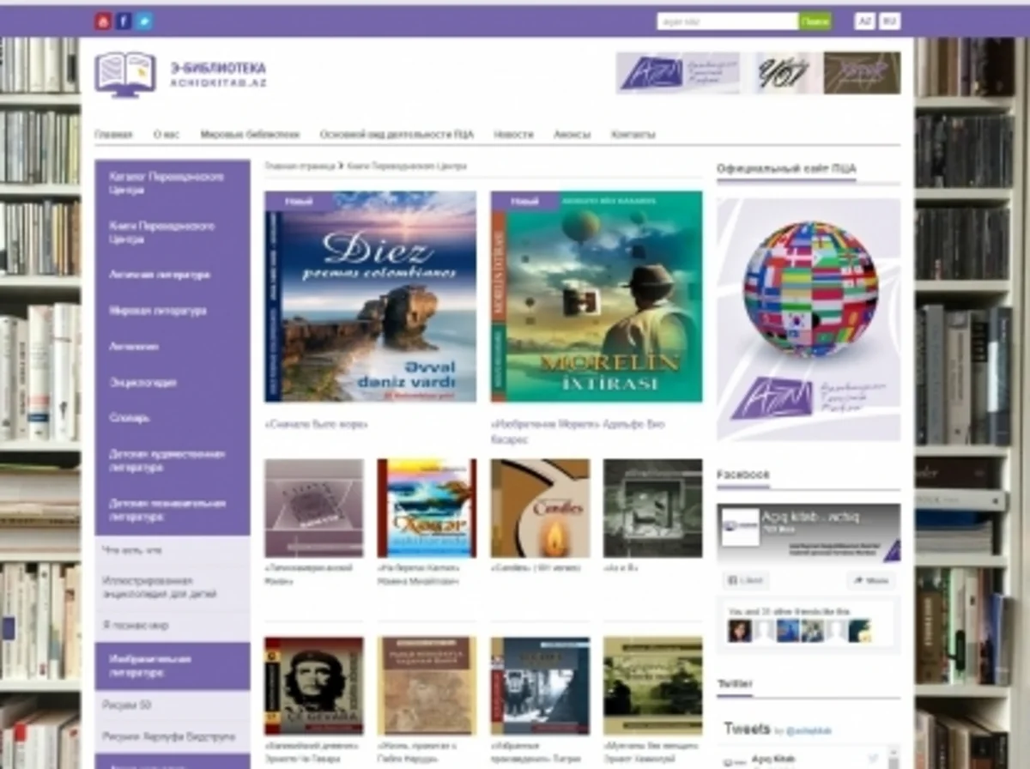
Task: Click the globe of flags banner
Action: (809, 319)
